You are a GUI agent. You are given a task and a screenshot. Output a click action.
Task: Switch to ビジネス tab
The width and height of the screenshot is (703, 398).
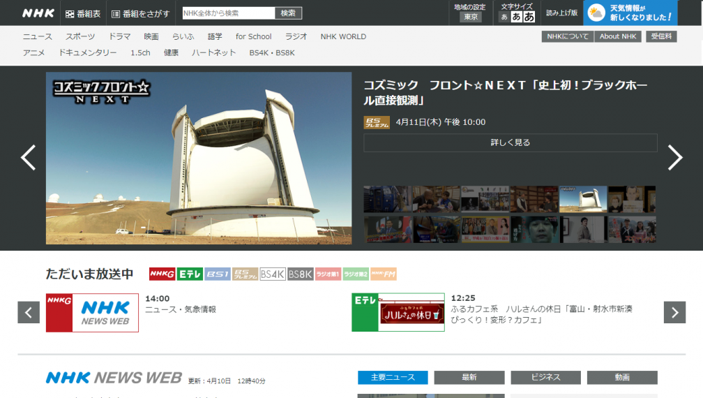pyautogui.click(x=545, y=377)
